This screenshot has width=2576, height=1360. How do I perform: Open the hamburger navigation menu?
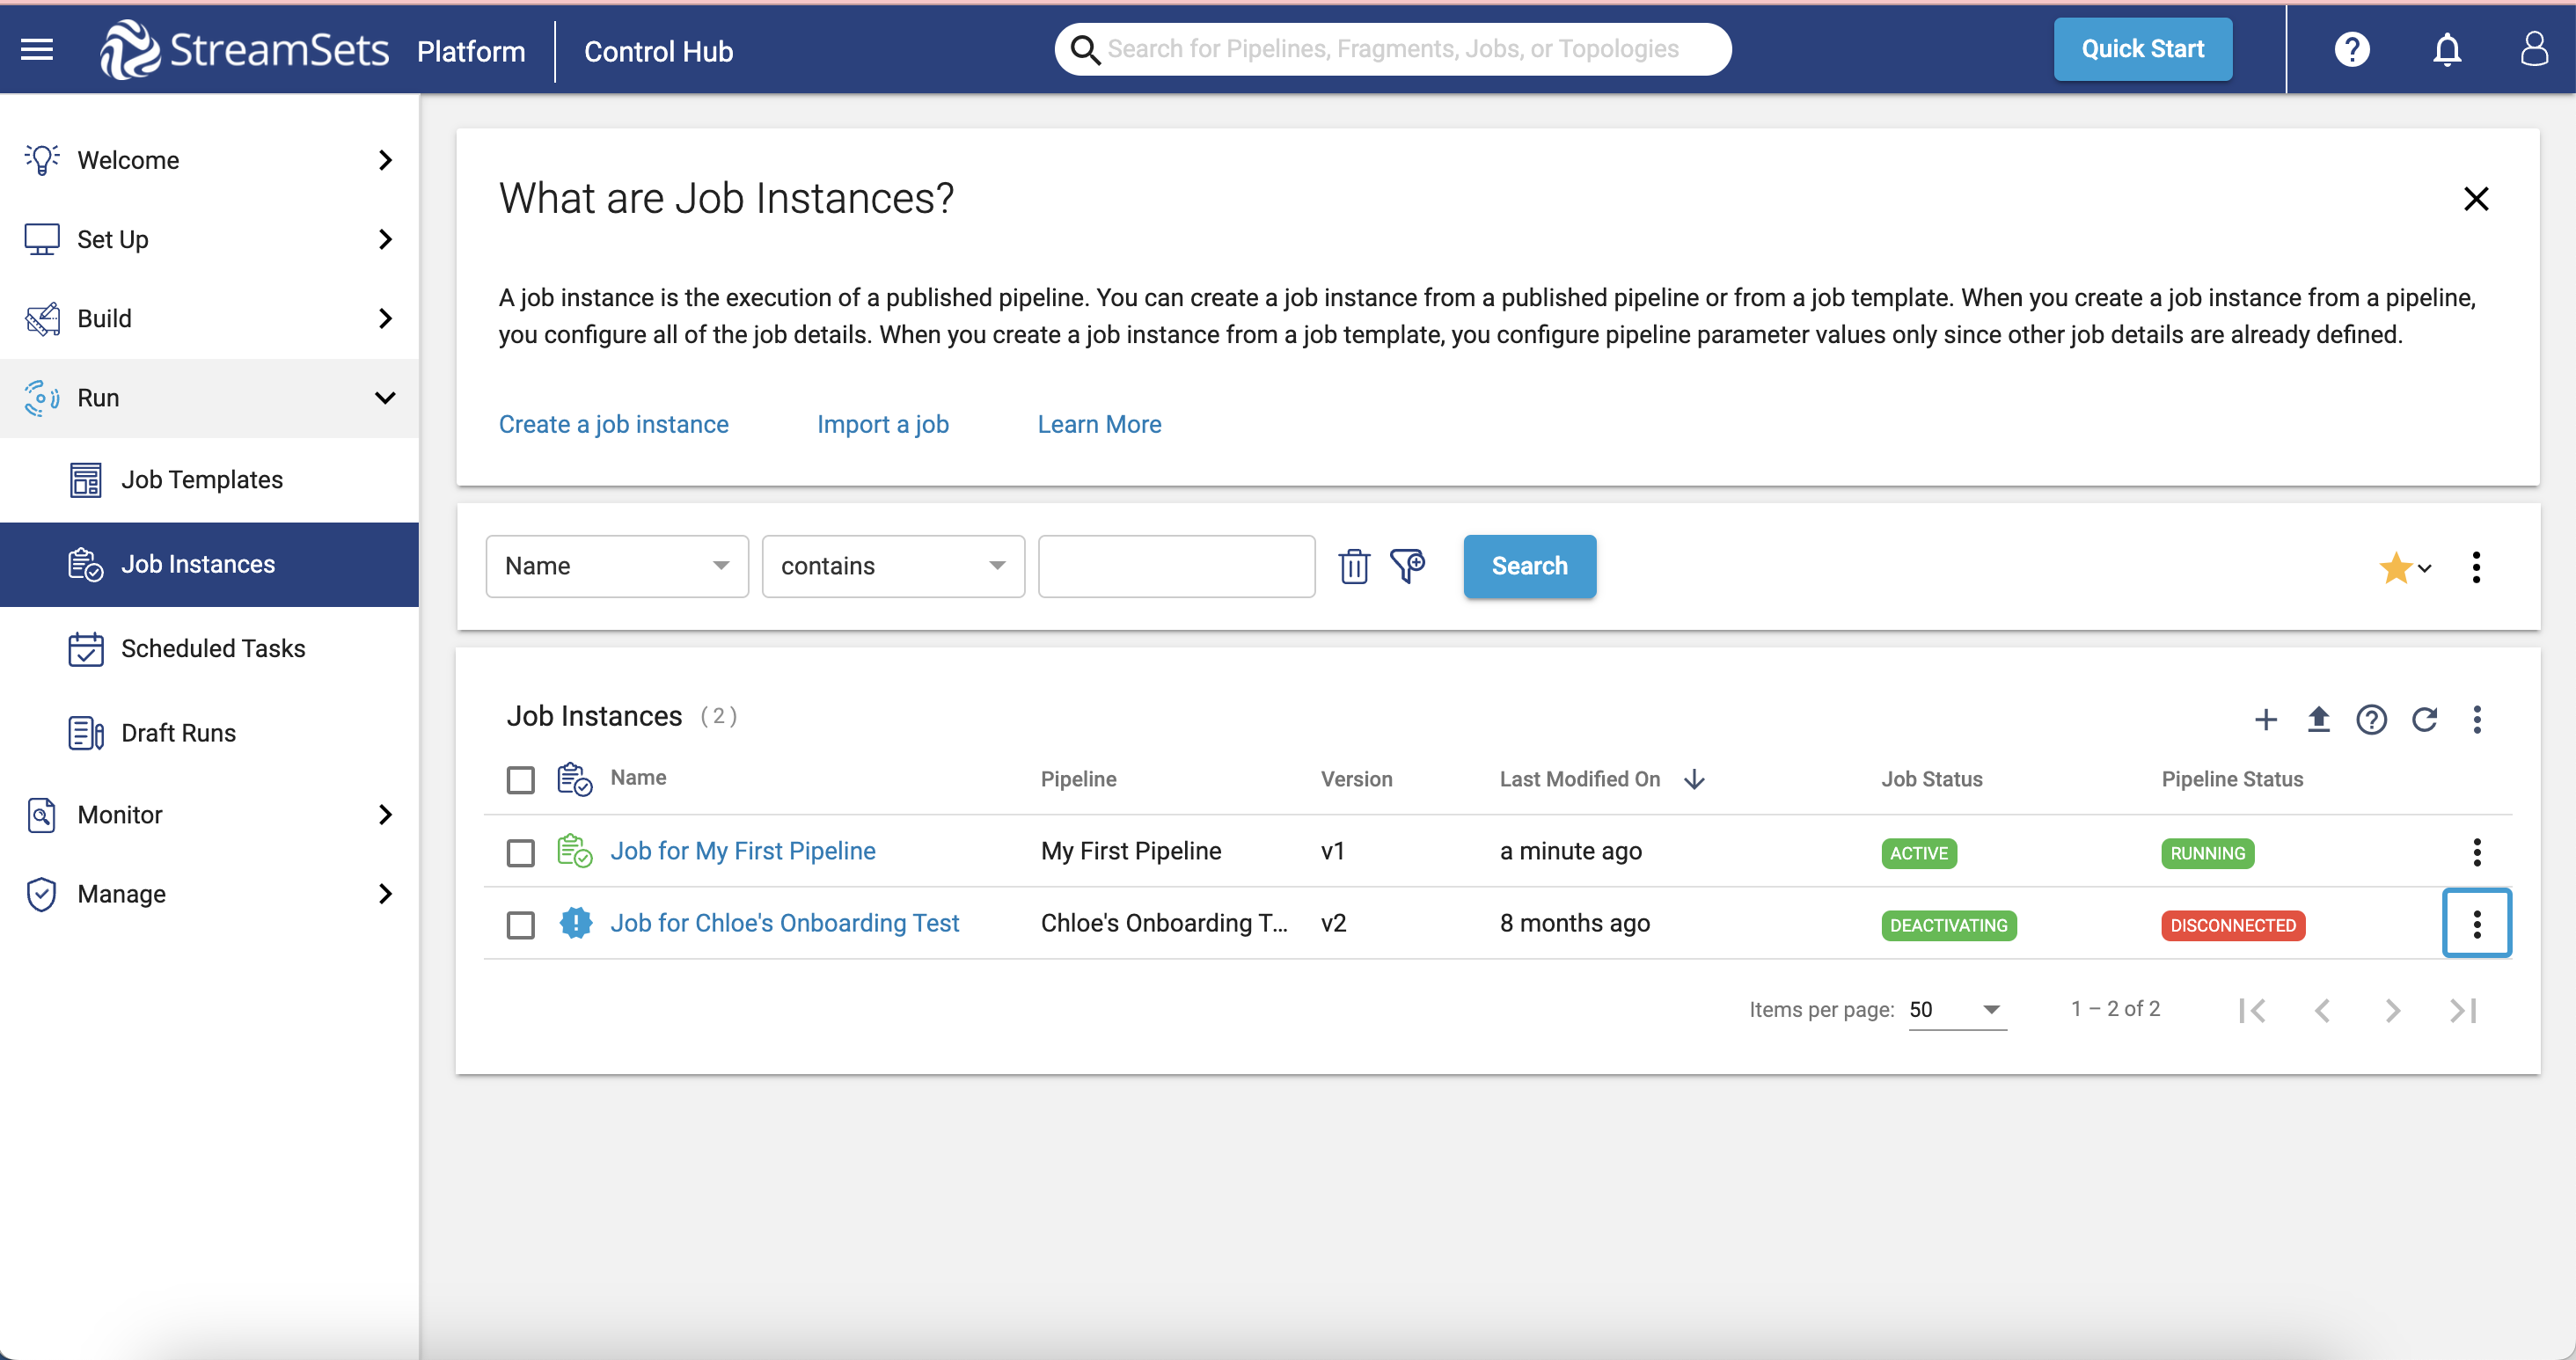(36, 49)
